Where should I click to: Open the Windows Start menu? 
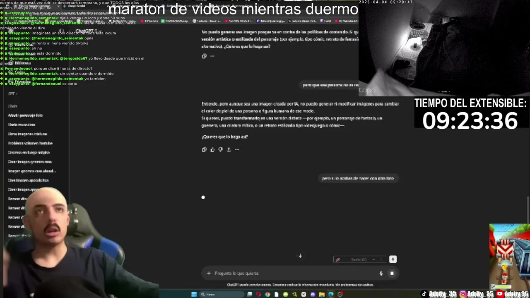click(194, 294)
